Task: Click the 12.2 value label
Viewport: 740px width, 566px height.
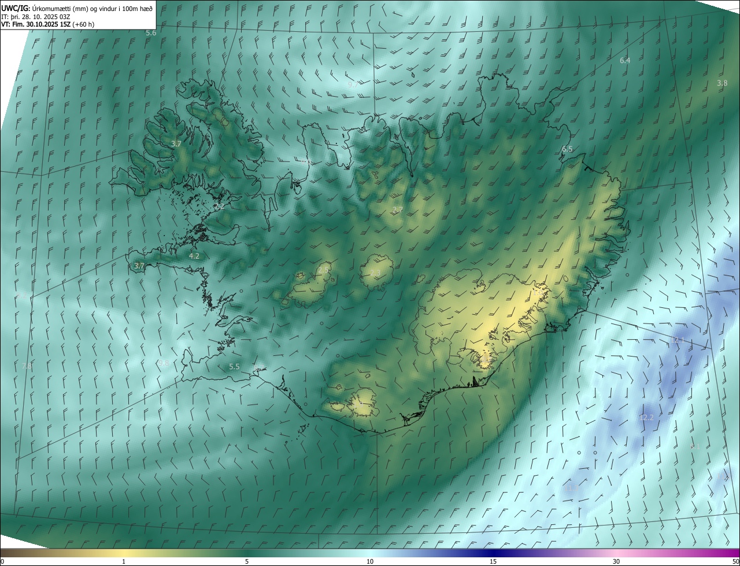Action: tap(646, 418)
